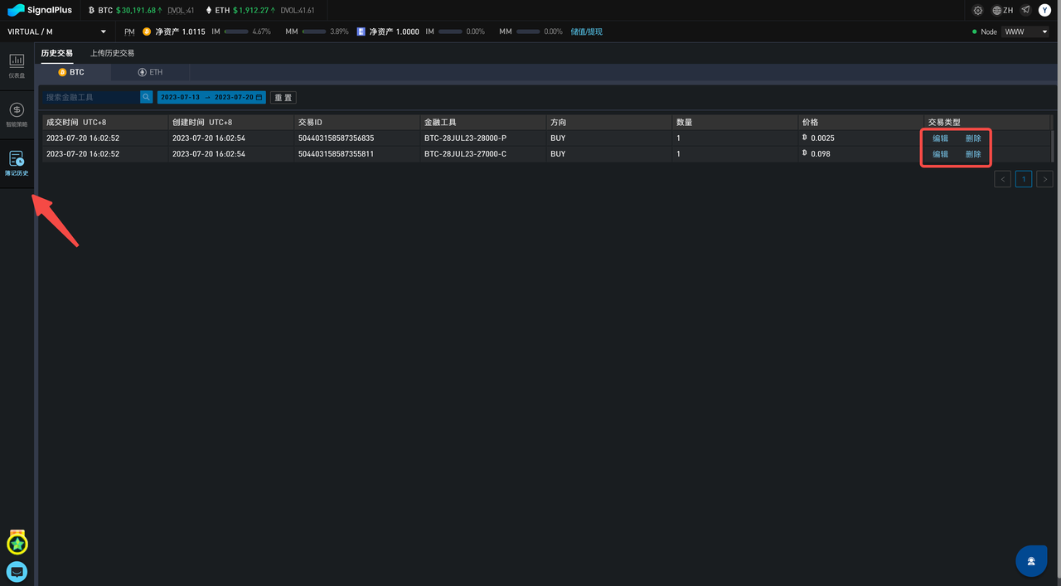Click the 搜索金融工具 search input field
1061x586 pixels.
pos(91,97)
